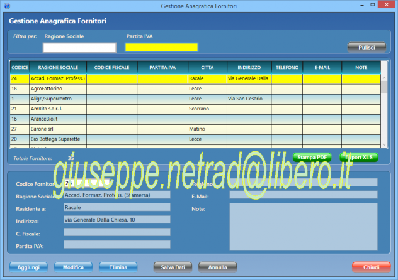398x280 pixels.
Task: Sort by NOTE column header
Action: [x=361, y=68]
